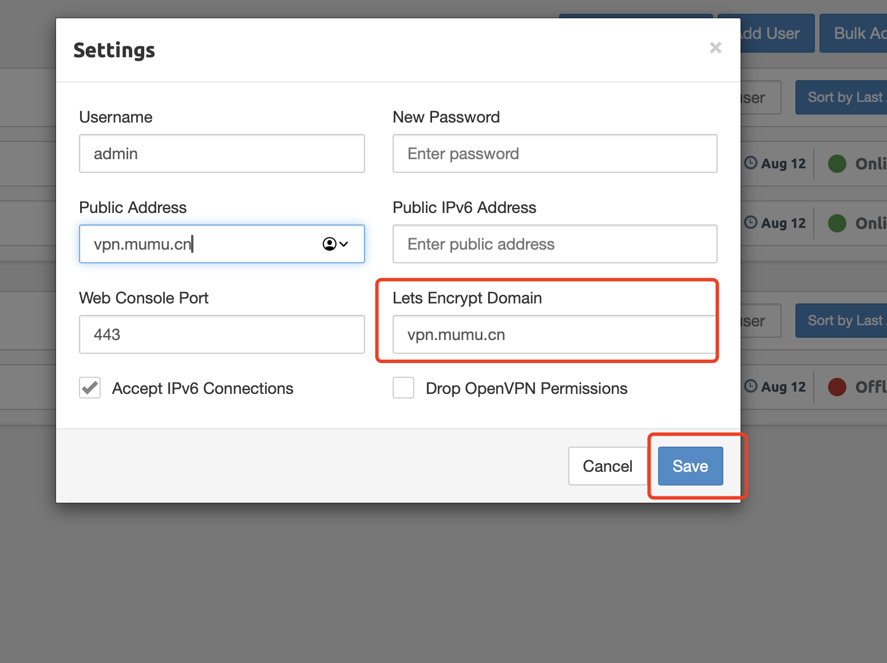Expand the Public Address autofill chevron

(x=344, y=244)
